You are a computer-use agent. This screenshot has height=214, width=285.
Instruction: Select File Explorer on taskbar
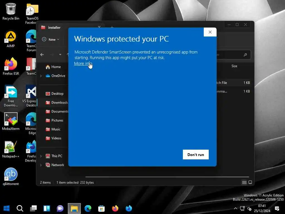click(x=74, y=208)
